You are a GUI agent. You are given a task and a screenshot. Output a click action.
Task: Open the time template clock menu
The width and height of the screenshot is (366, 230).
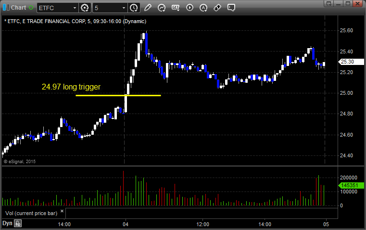(x=134, y=8)
